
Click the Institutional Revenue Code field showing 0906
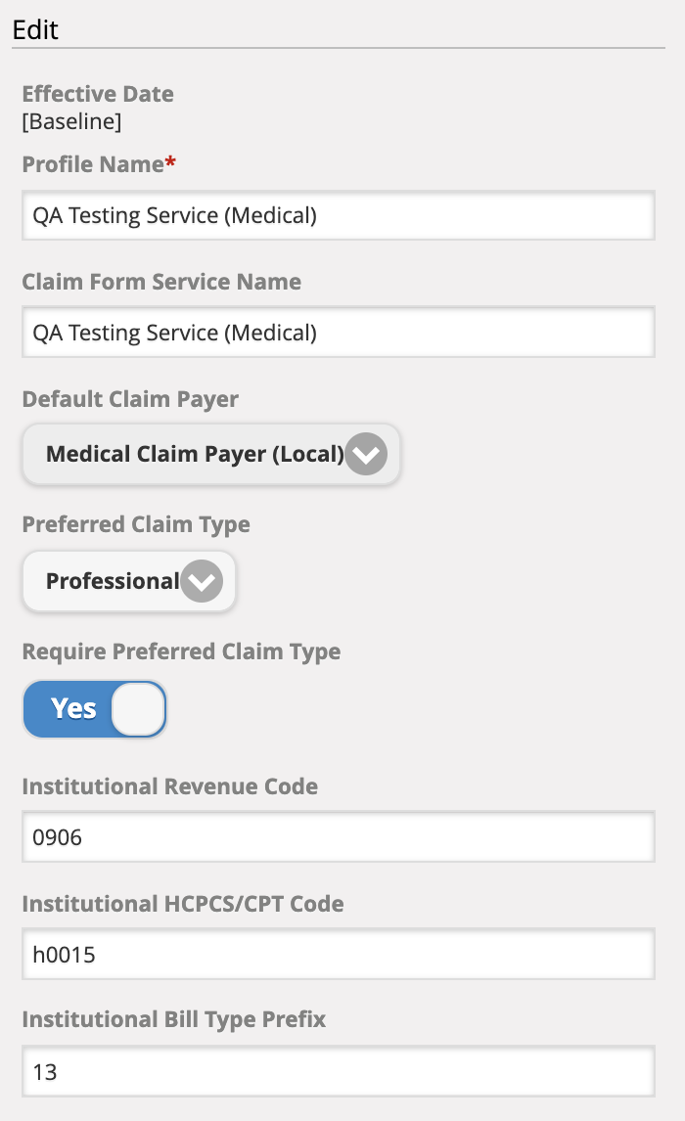click(x=338, y=836)
